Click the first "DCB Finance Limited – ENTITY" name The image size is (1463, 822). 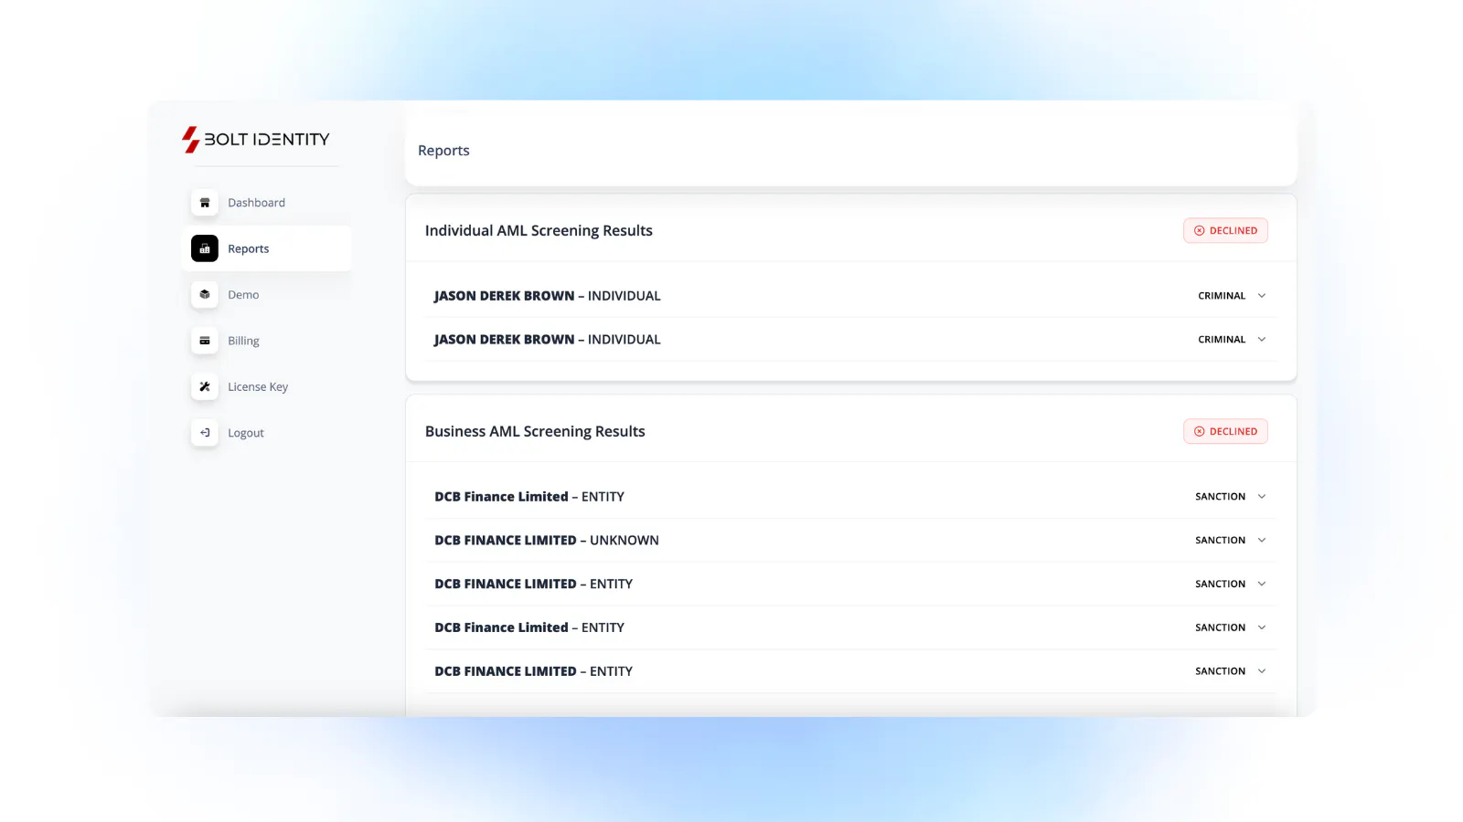pyautogui.click(x=529, y=497)
